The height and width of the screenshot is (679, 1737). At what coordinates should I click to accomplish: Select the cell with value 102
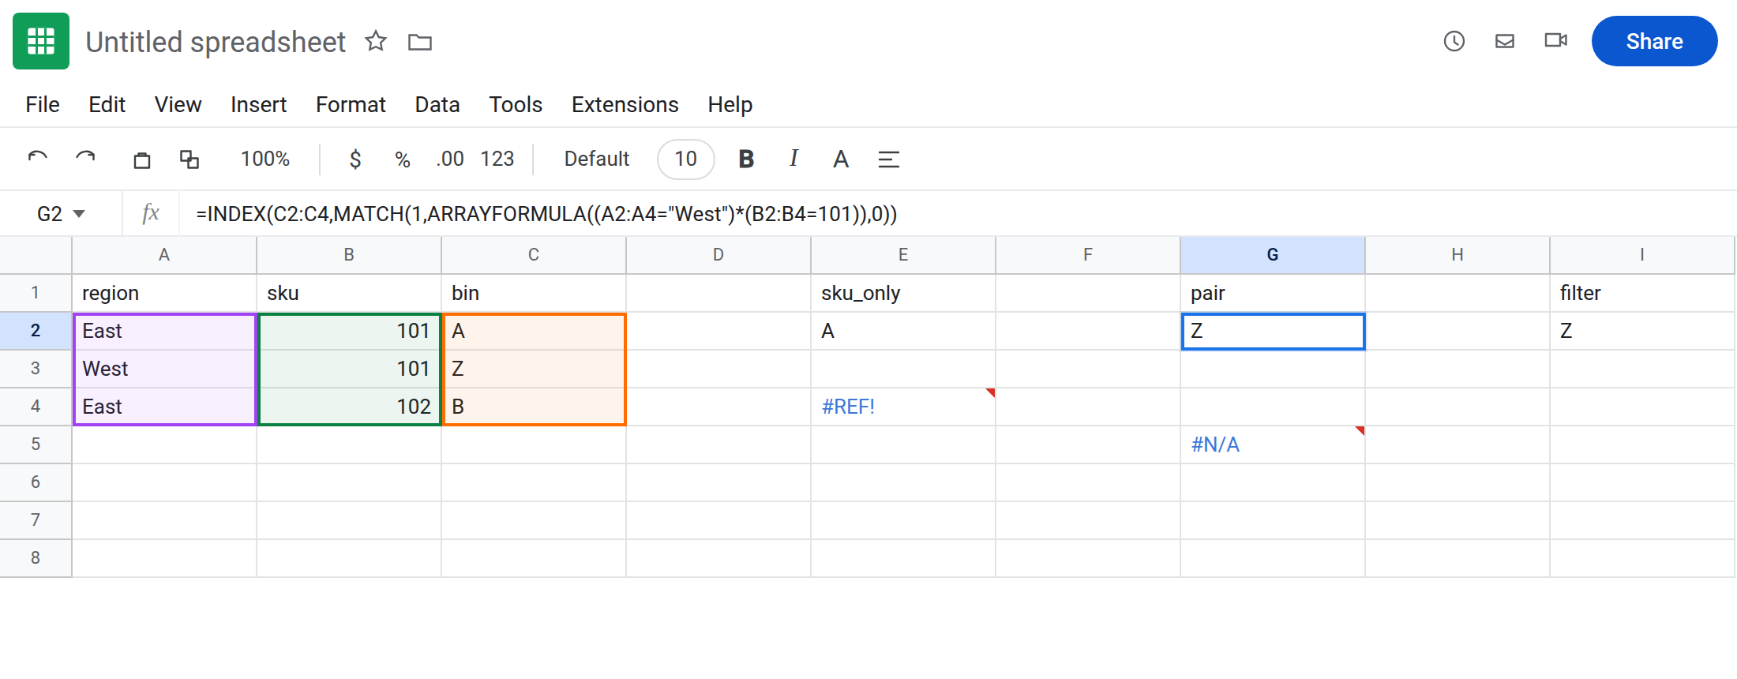pyautogui.click(x=349, y=407)
